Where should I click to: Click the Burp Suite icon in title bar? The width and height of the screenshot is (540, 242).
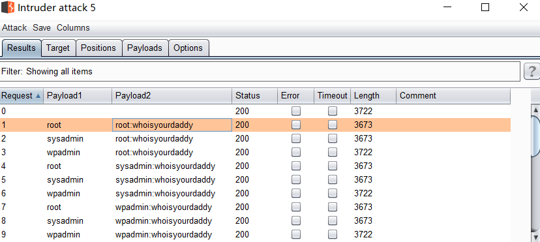[x=8, y=7]
